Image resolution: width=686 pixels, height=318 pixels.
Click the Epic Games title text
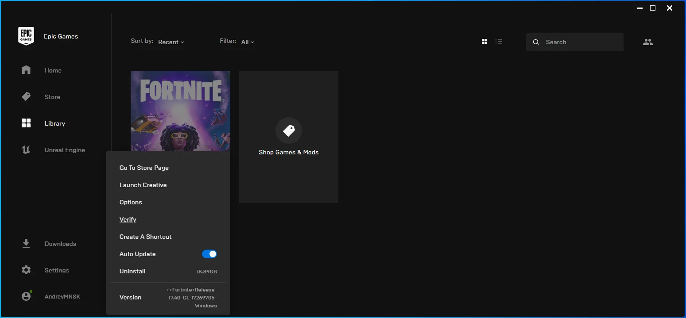pyautogui.click(x=61, y=36)
